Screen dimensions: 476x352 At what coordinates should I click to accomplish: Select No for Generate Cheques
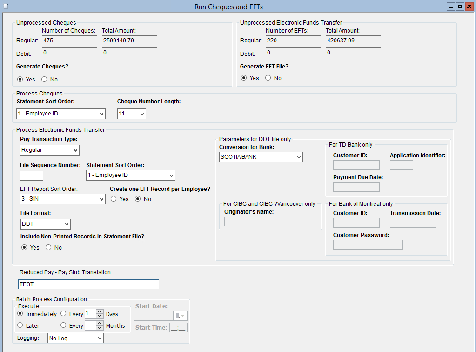[x=45, y=80]
